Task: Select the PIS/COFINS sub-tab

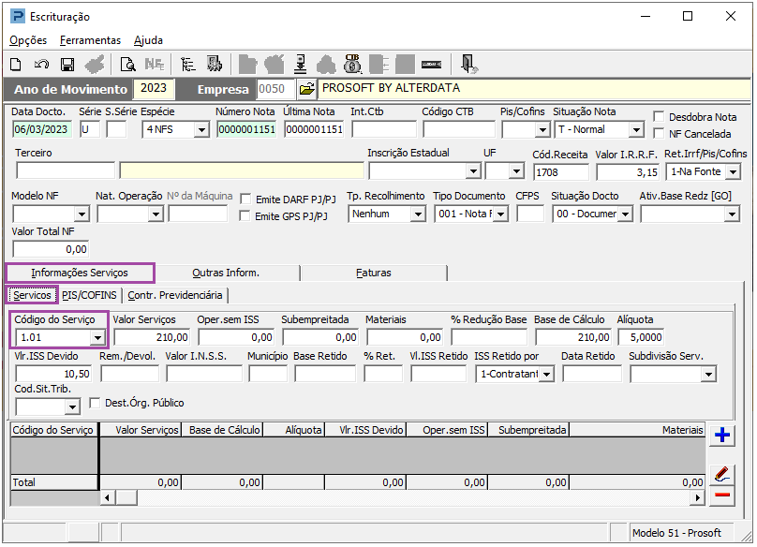Action: pyautogui.click(x=89, y=295)
